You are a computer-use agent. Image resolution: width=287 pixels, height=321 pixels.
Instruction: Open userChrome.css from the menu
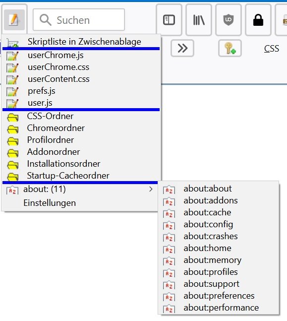81,67
